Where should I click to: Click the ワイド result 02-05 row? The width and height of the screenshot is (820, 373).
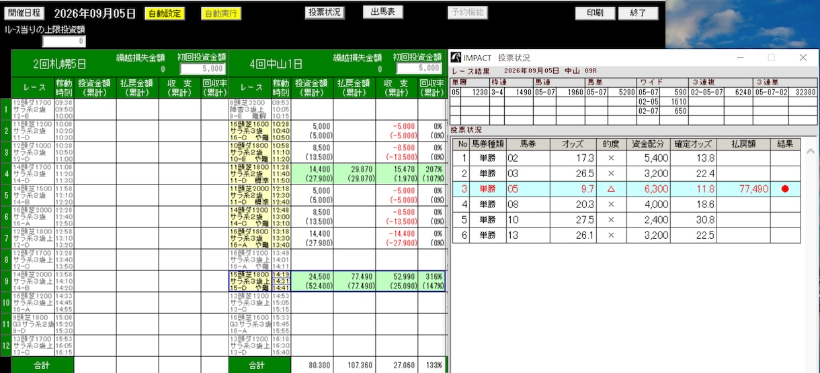[662, 102]
